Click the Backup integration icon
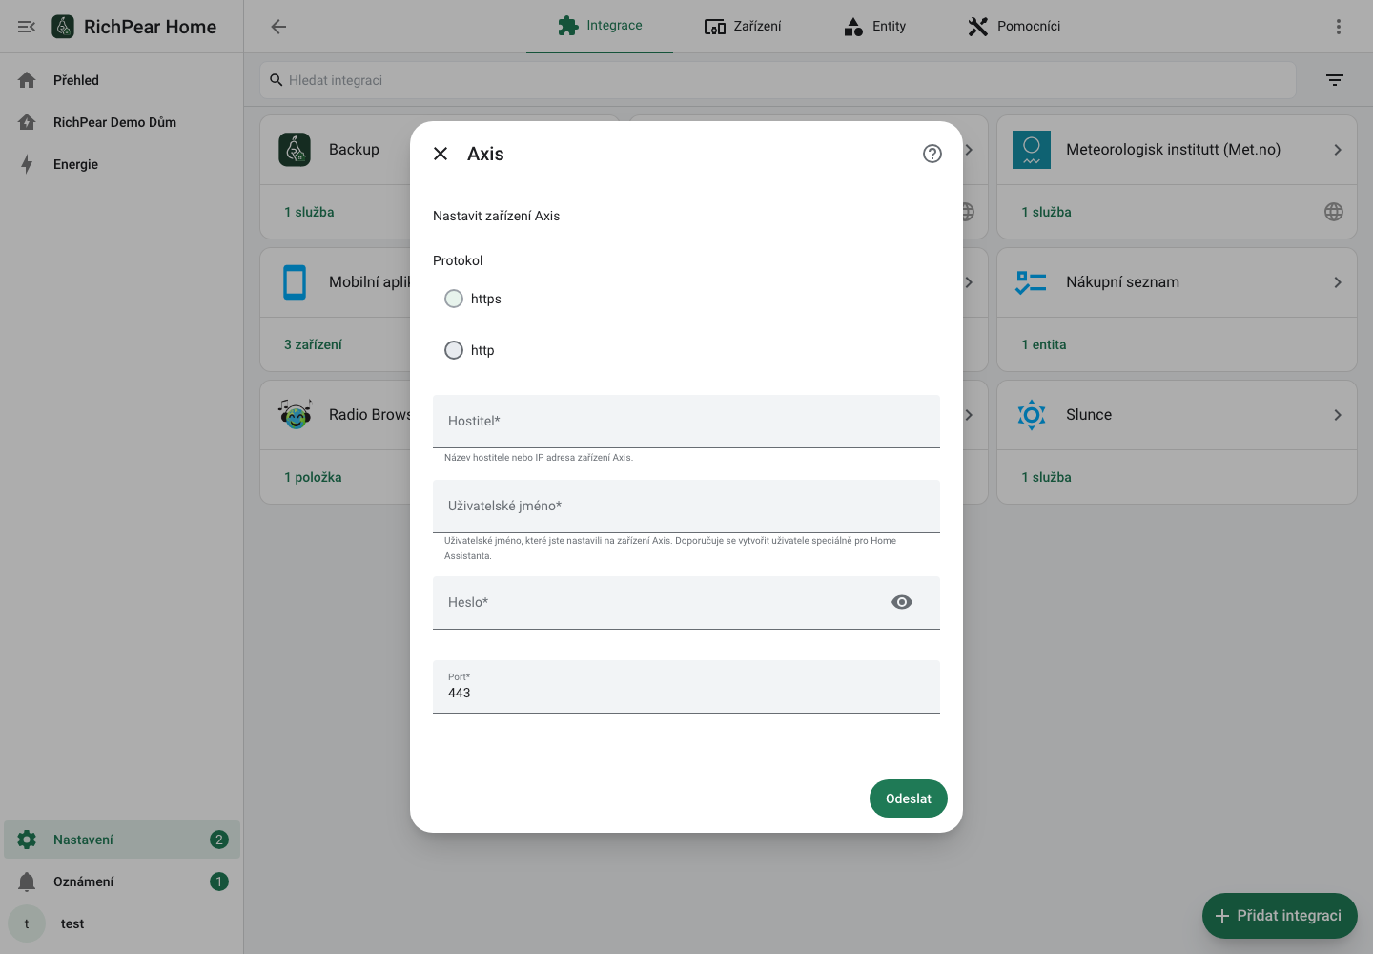 (295, 150)
